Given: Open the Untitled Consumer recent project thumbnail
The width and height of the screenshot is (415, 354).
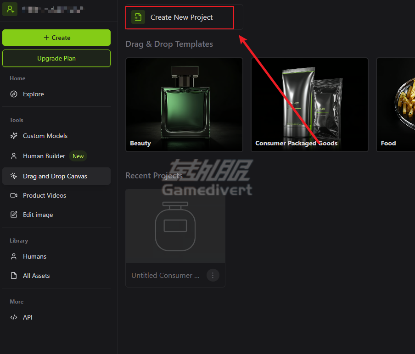Looking at the screenshot, I should coord(175,226).
